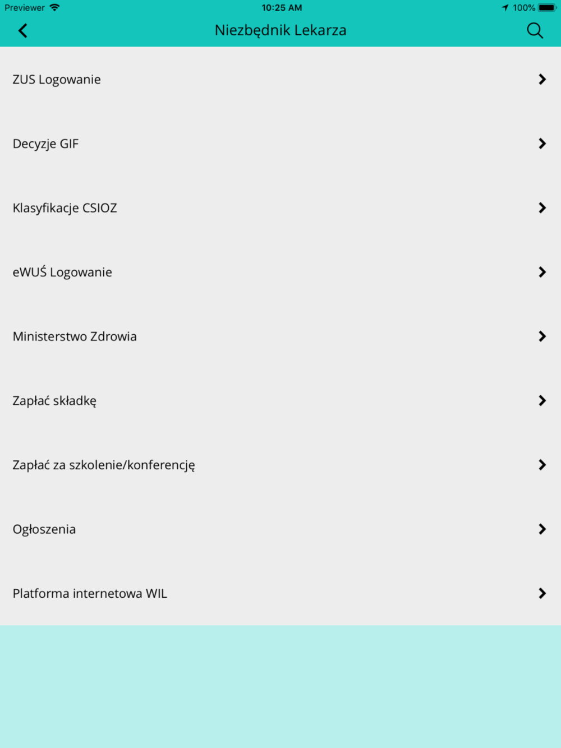Viewport: 561px width, 748px height.
Task: Tap the chevron next to Zapłać składkę
Action: pos(542,400)
